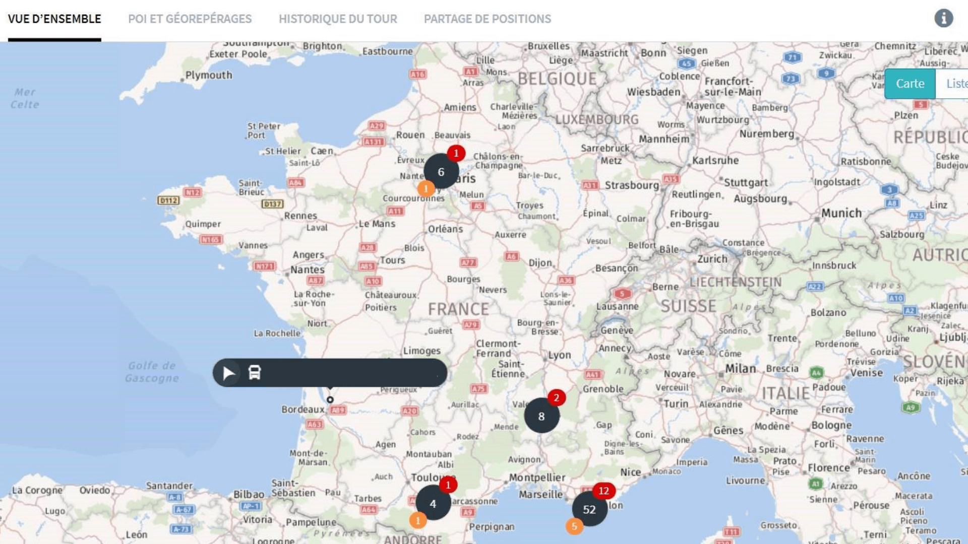Viewport: 968px width, 544px height.
Task: Switch to Liste view
Action: point(953,84)
